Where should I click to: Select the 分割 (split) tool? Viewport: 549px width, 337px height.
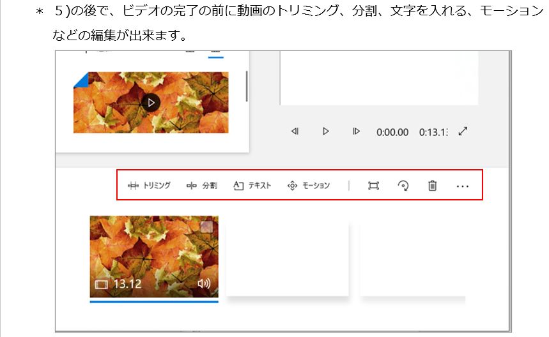[x=202, y=185]
